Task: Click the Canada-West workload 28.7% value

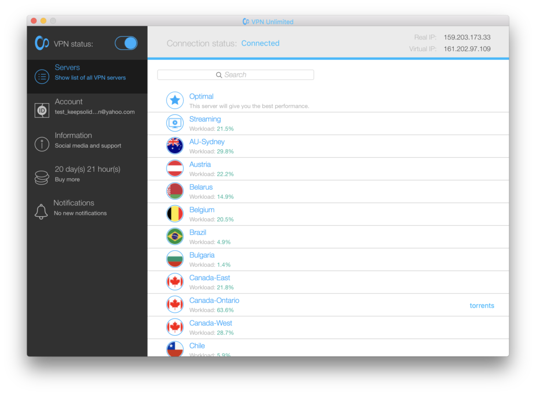Action: pyautogui.click(x=225, y=333)
